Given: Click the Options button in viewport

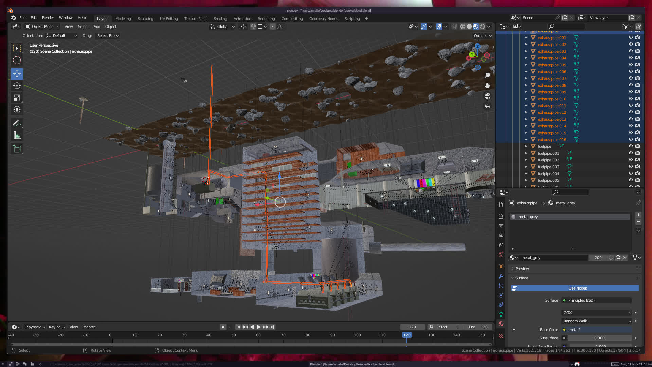Looking at the screenshot, I should click(482, 36).
